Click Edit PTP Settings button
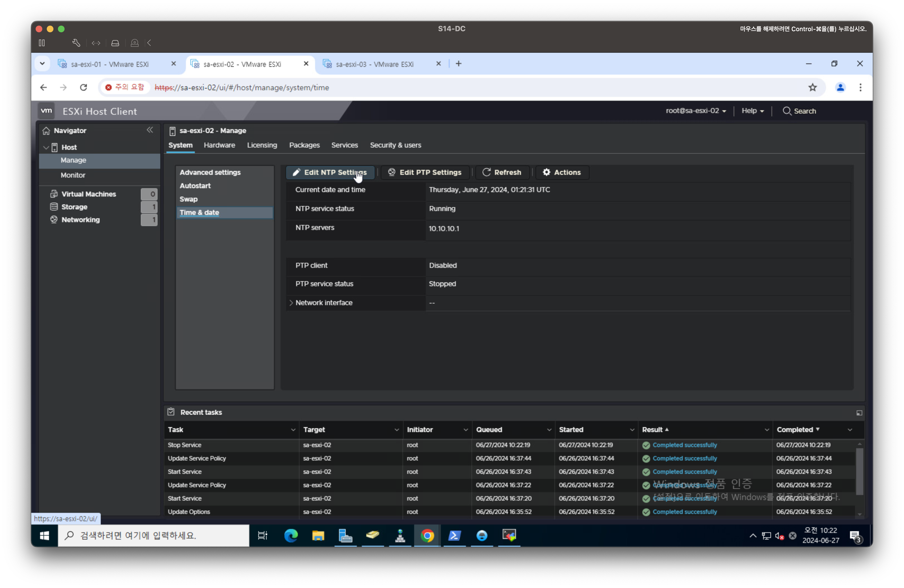 tap(425, 172)
